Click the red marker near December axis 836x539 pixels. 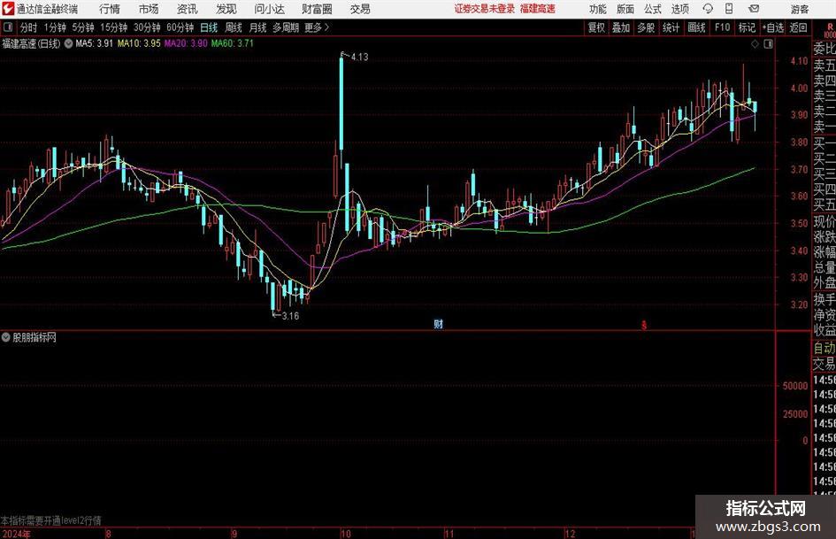(x=644, y=325)
